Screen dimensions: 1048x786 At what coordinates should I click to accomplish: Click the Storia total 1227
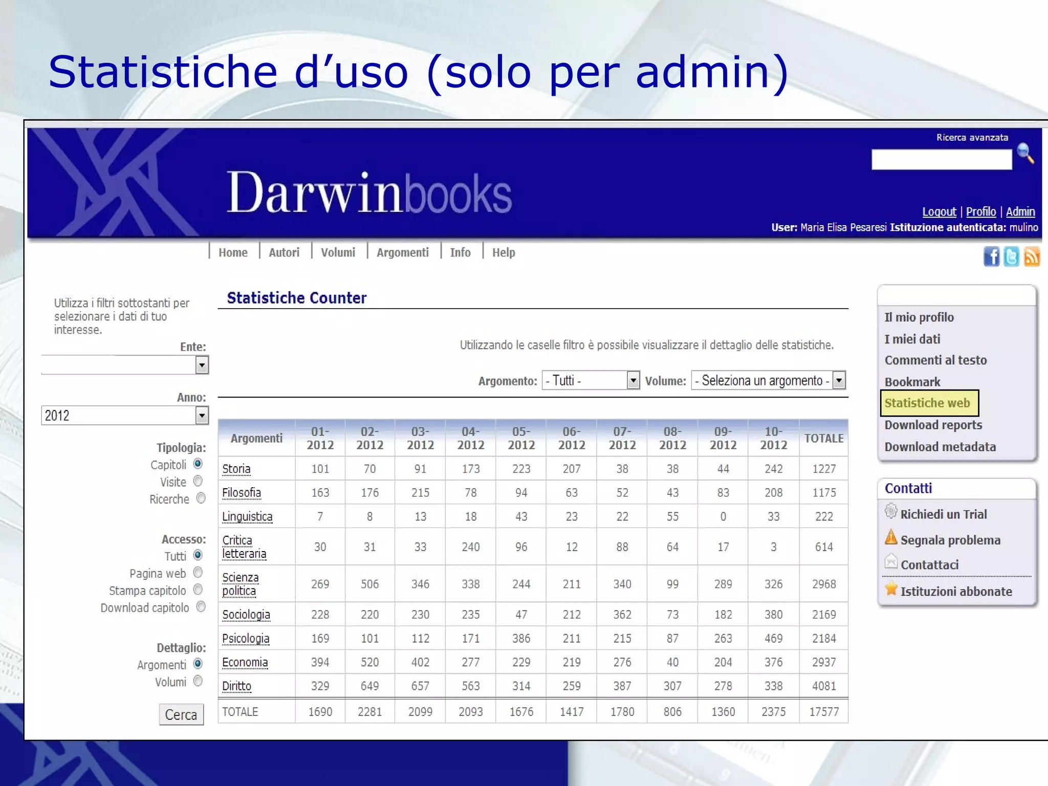[x=824, y=469]
